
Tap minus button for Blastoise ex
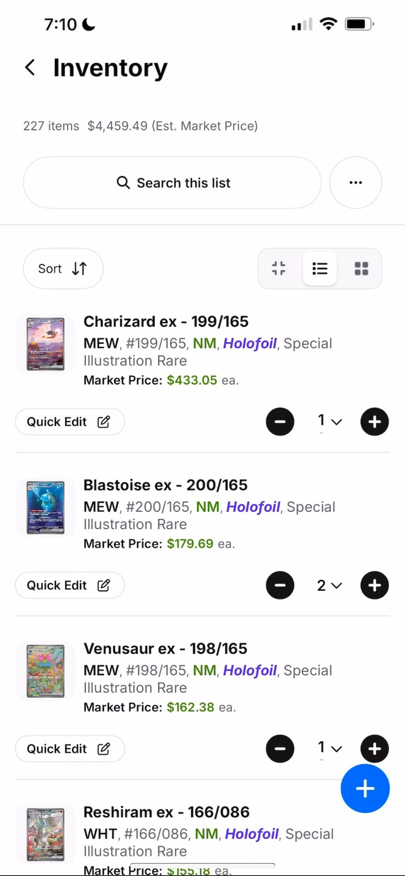[x=280, y=585]
